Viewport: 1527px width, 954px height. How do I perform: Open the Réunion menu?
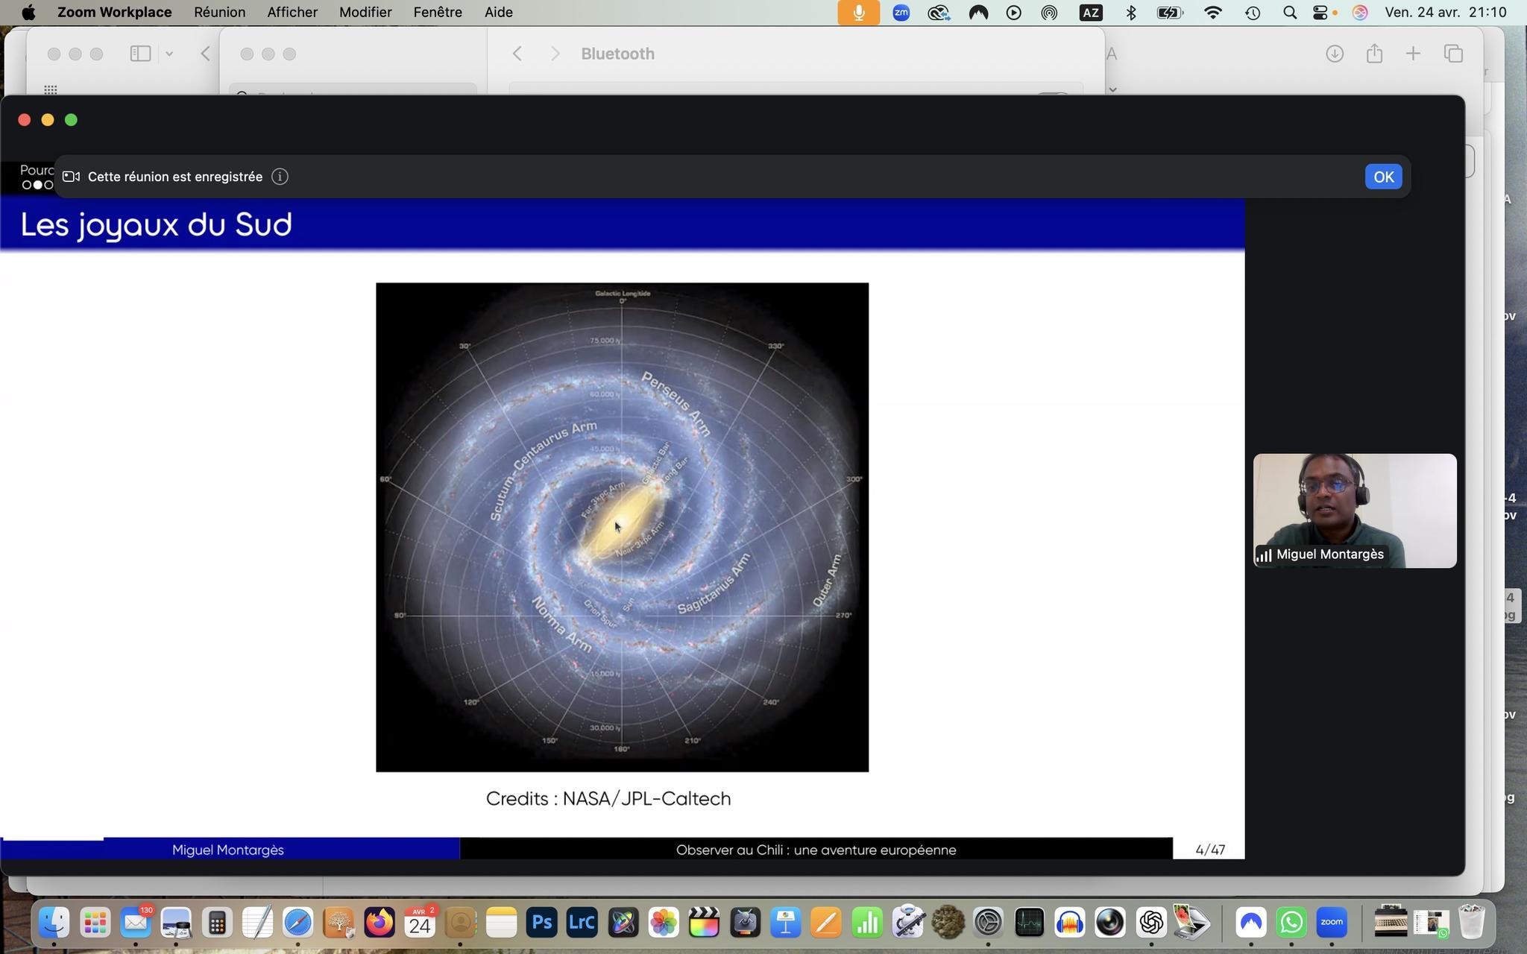219,12
